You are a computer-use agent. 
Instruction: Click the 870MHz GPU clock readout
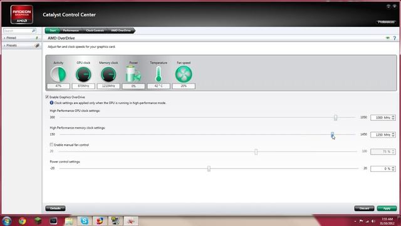(83, 86)
